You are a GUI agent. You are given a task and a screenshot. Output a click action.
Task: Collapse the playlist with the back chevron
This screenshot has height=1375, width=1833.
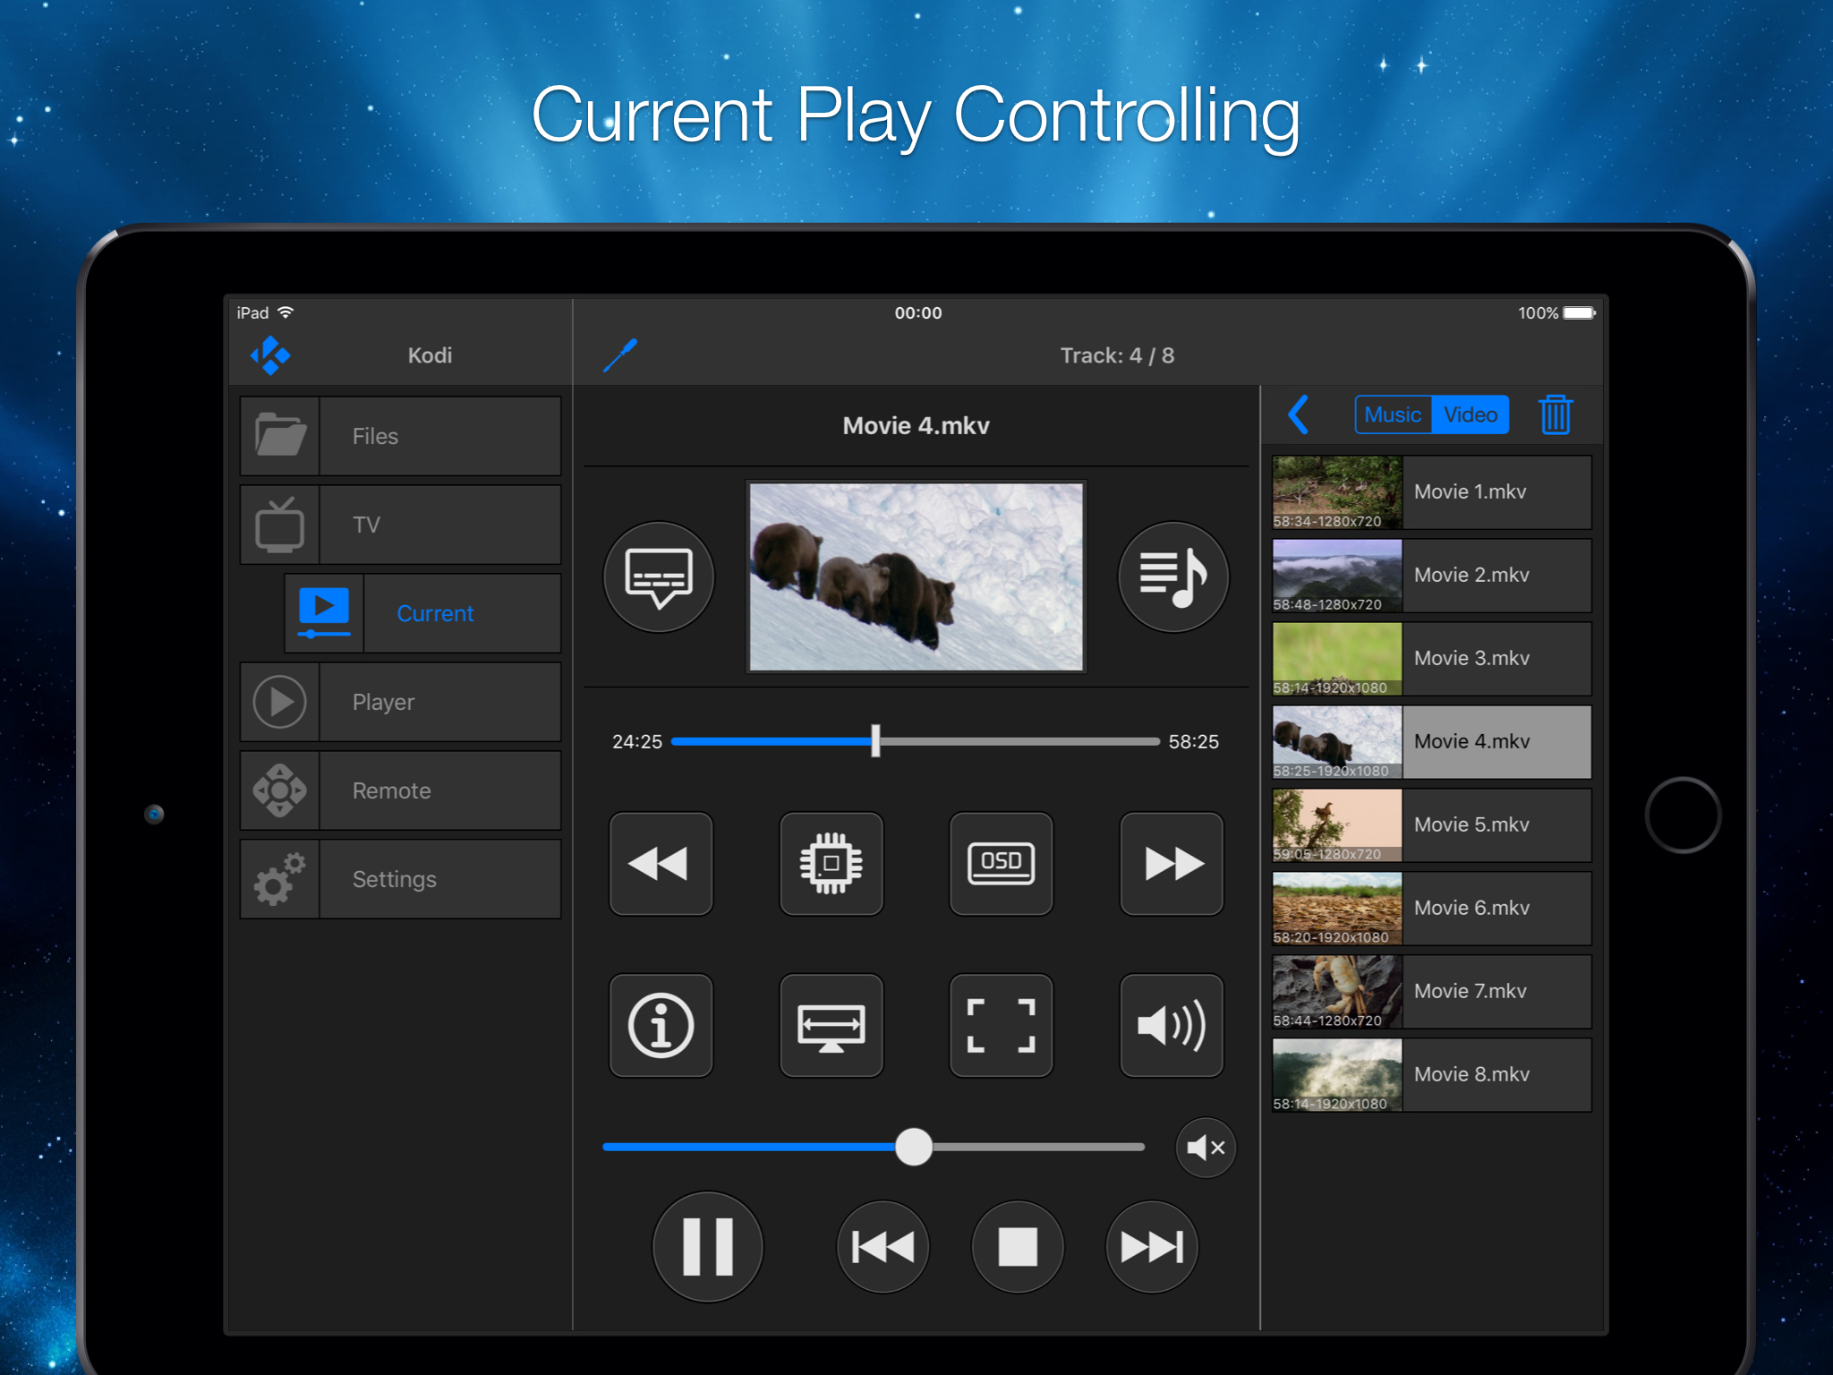1299,414
